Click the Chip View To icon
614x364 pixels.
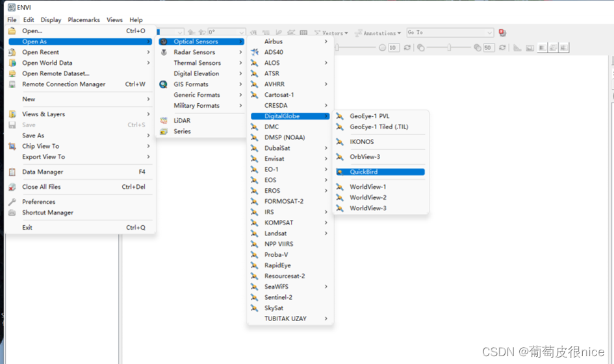tap(12, 146)
